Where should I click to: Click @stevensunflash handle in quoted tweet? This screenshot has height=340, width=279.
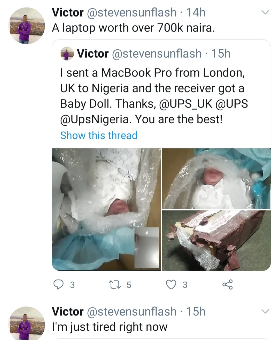(157, 54)
